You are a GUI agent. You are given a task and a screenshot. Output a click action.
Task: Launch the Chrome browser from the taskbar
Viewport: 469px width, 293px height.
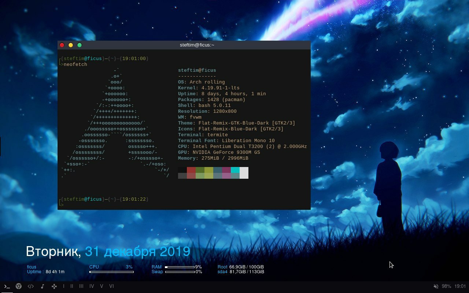click(x=19, y=286)
